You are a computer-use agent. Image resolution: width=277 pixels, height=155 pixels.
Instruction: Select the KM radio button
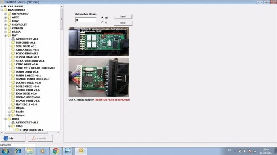[102, 17]
